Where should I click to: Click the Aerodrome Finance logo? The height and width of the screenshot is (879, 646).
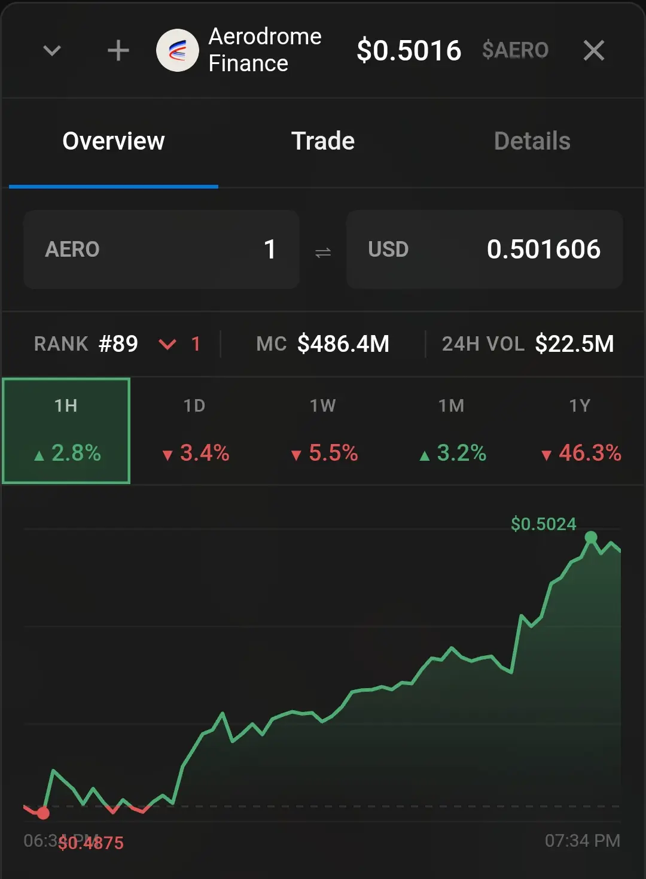tap(178, 51)
